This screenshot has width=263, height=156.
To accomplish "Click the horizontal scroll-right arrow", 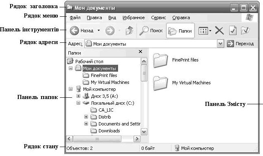I will tap(137, 139).
